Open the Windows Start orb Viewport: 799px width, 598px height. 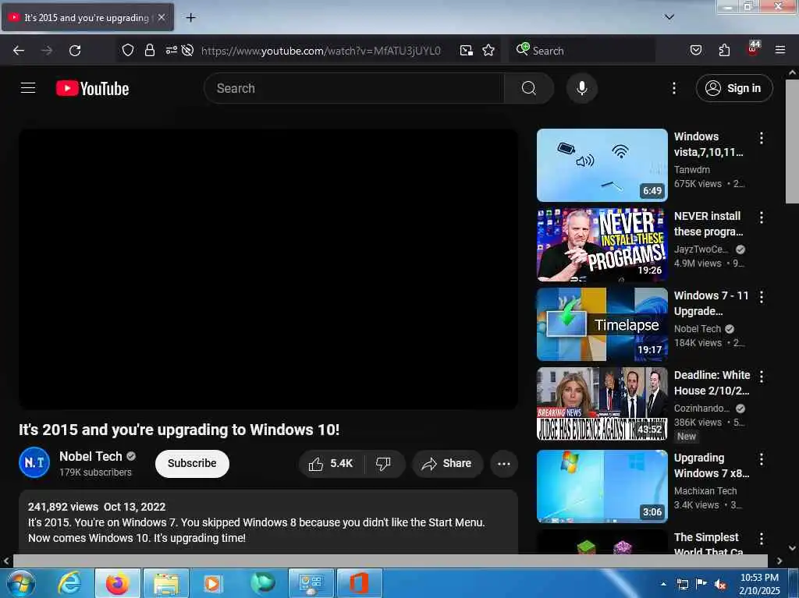(21, 584)
